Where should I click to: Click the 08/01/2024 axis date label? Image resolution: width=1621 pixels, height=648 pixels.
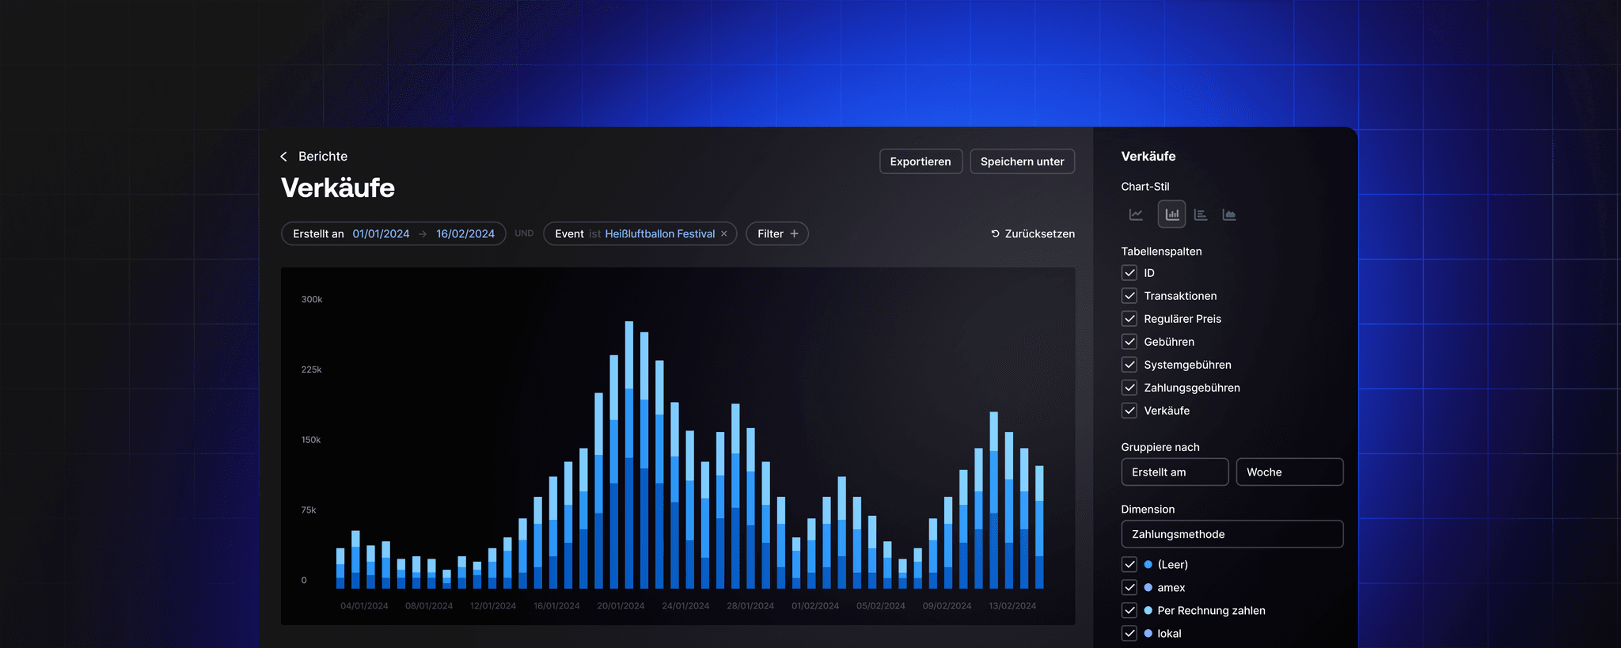(x=429, y=606)
